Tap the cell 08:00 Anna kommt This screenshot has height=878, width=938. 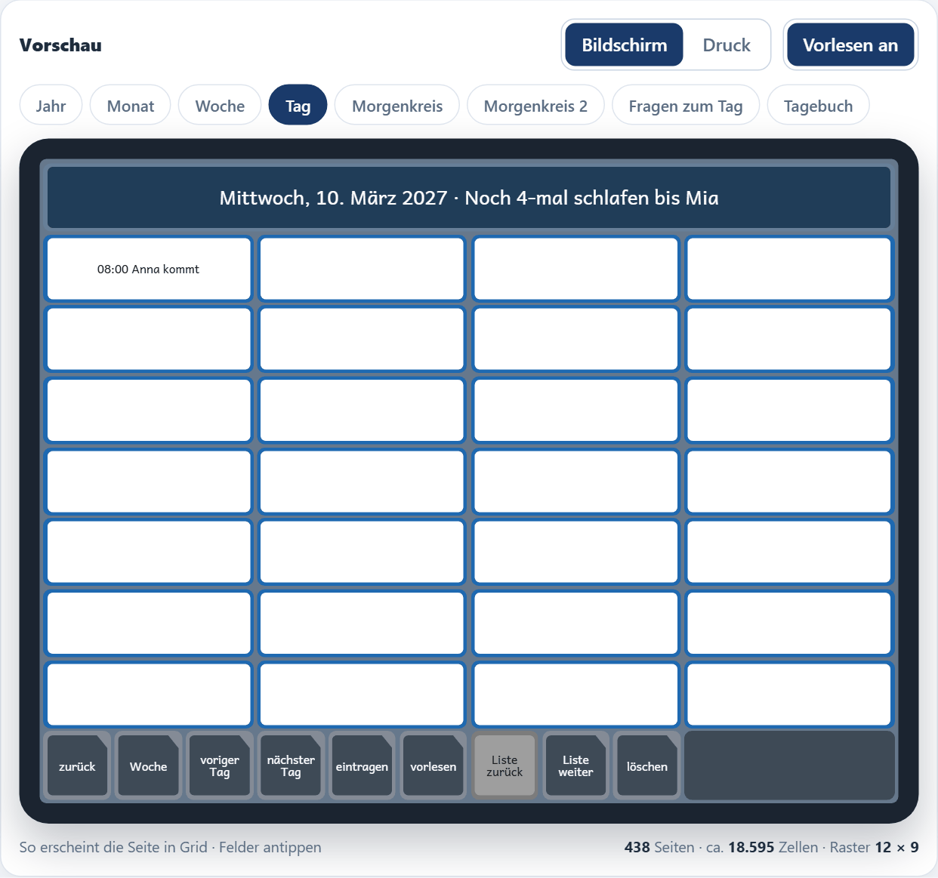point(149,269)
